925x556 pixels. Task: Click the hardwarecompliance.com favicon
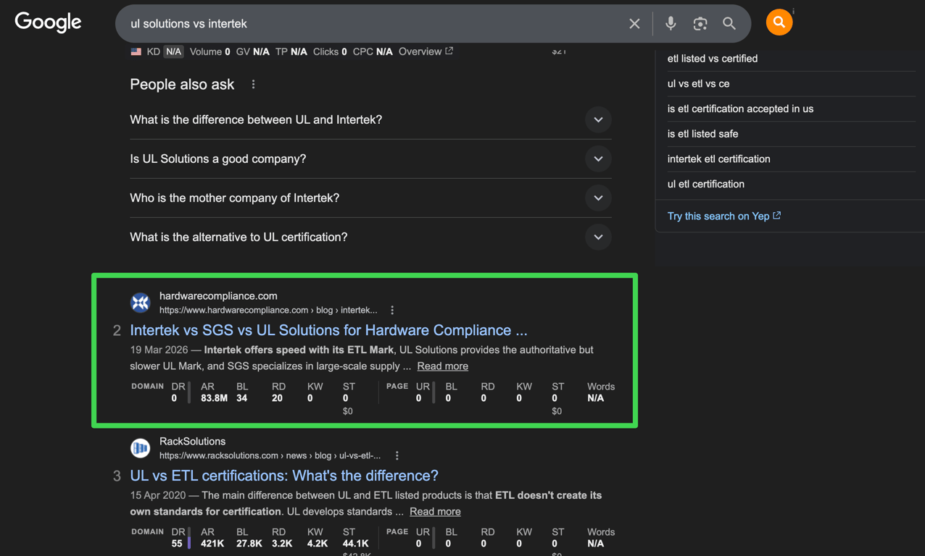point(141,303)
